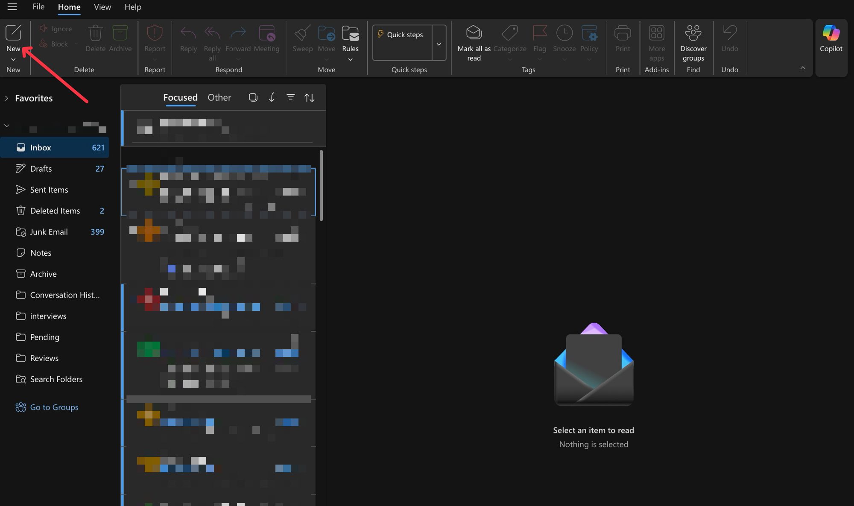854x506 pixels.
Task: Open the hamburger navigation menu icon
Action: (x=12, y=7)
